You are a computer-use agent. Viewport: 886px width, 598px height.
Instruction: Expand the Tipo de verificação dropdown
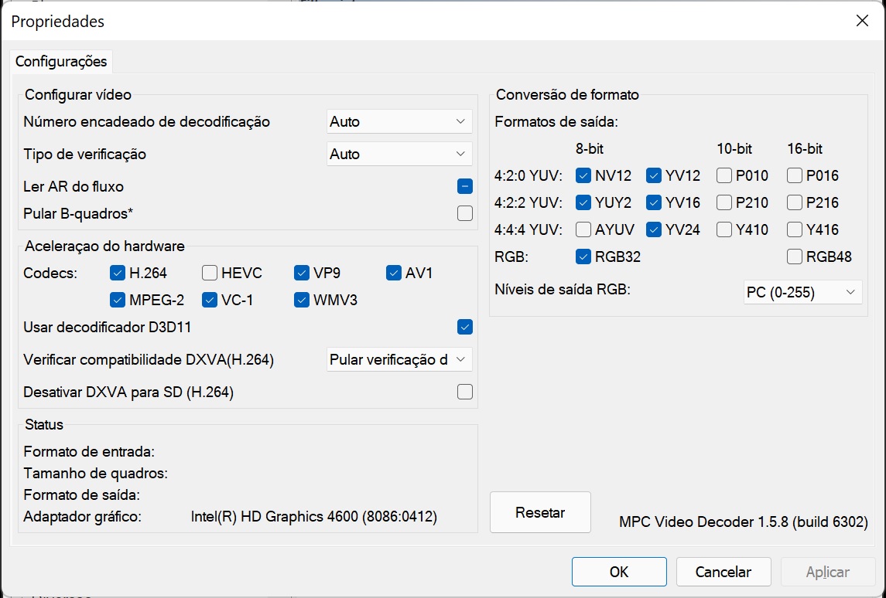[x=399, y=154]
